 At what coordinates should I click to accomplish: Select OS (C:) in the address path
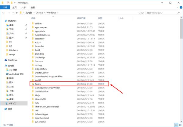[x=39, y=13]
